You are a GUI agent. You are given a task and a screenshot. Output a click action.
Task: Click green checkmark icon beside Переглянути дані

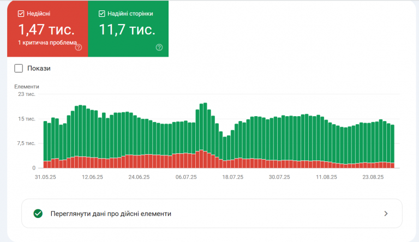pyautogui.click(x=38, y=214)
